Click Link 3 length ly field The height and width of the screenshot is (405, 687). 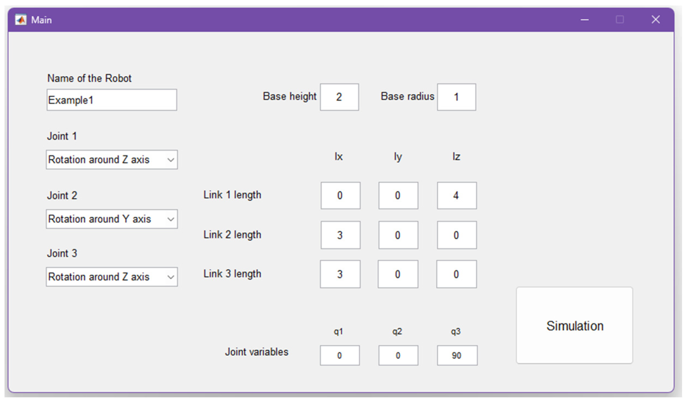398,274
